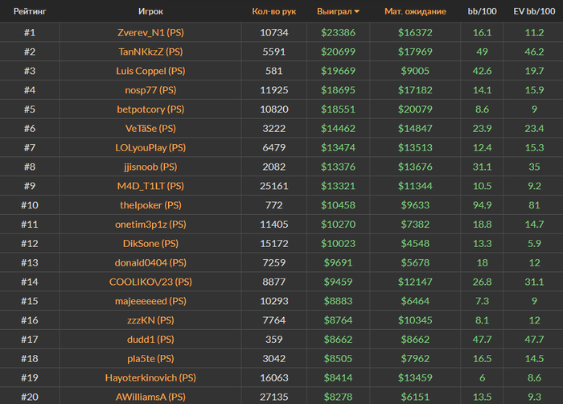Open onetim3p1z player profile
The width and height of the screenshot is (563, 404).
pos(150,225)
